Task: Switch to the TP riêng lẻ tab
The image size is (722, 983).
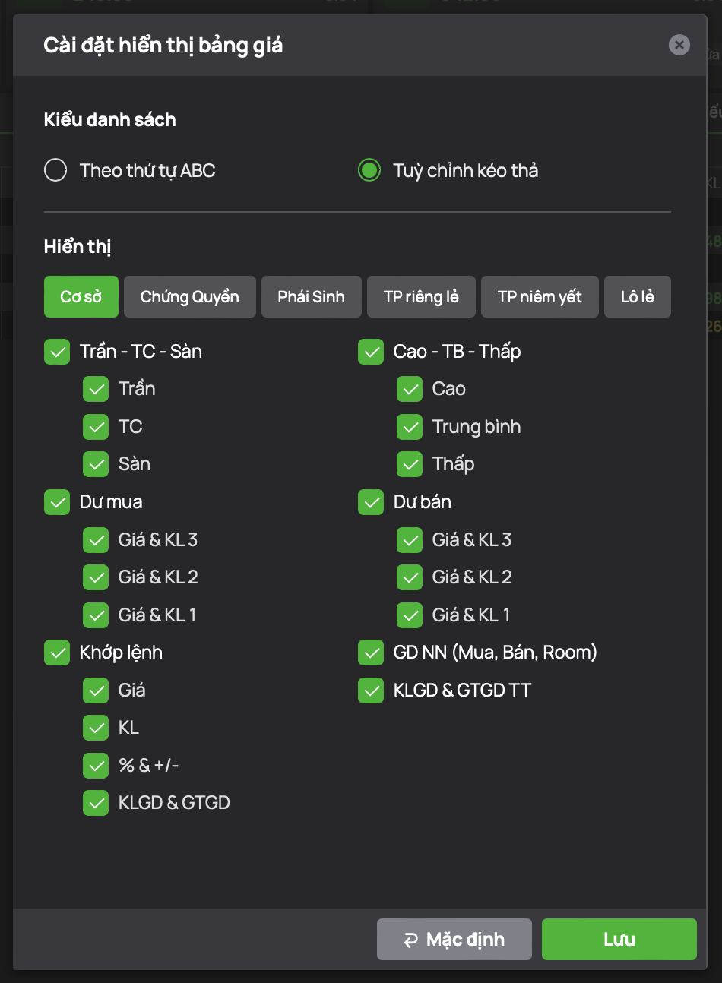Action: (x=421, y=296)
